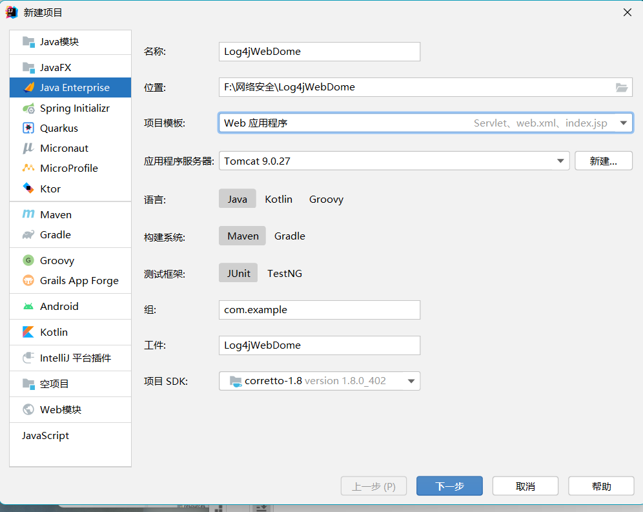643x512 pixels.
Task: Select Kotlin as the language
Action: (x=278, y=199)
